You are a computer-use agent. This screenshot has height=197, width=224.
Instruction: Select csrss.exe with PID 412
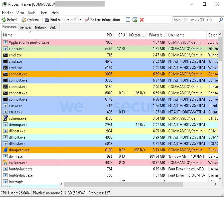109,106
